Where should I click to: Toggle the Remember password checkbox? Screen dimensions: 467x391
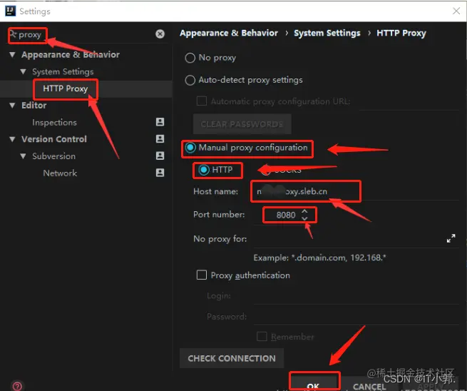click(x=262, y=337)
